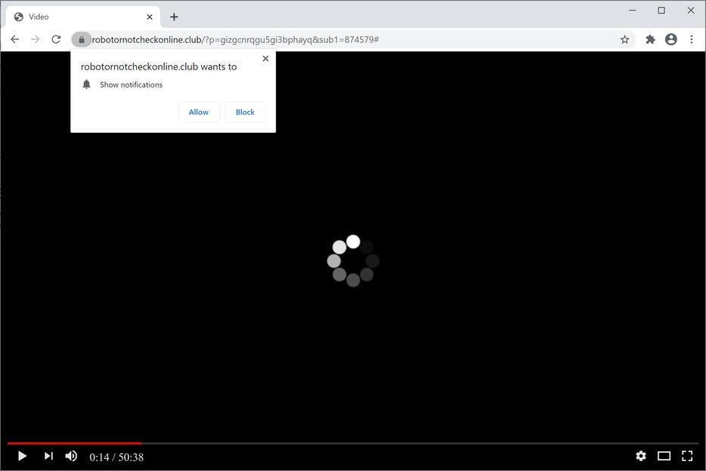Click the red video progress bar
Viewport: 706px width, 471px height.
tap(72, 443)
